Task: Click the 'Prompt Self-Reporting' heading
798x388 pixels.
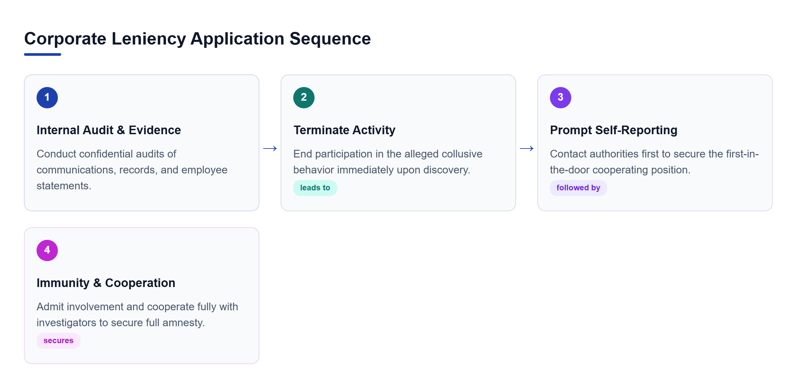Action: point(614,130)
